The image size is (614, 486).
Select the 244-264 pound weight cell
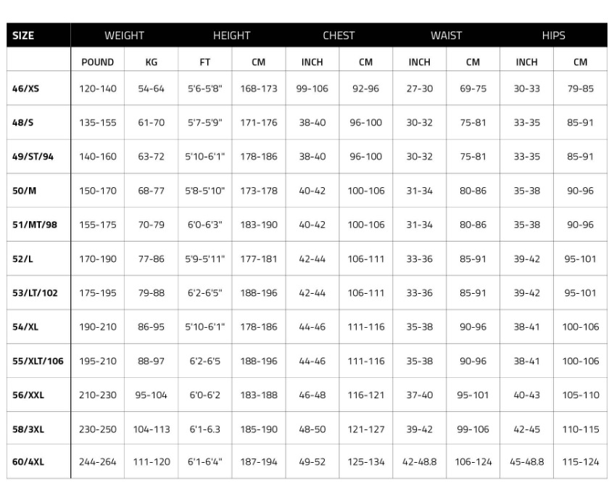point(98,462)
